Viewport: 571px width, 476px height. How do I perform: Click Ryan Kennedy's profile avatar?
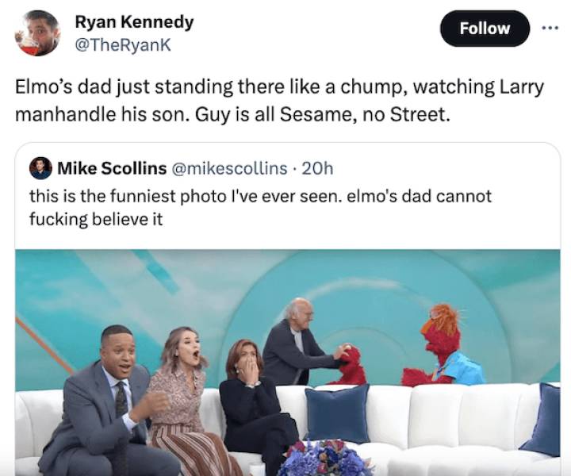pos(37,33)
